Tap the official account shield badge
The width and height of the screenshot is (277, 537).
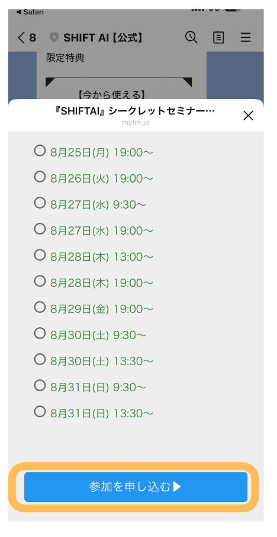54,37
